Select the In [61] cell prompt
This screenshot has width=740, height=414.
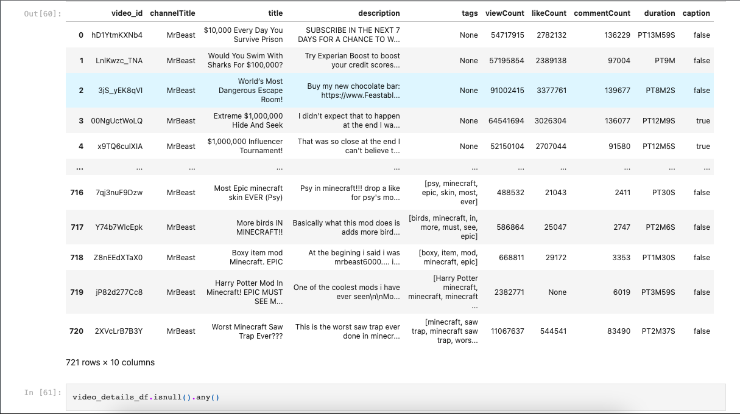[43, 393]
